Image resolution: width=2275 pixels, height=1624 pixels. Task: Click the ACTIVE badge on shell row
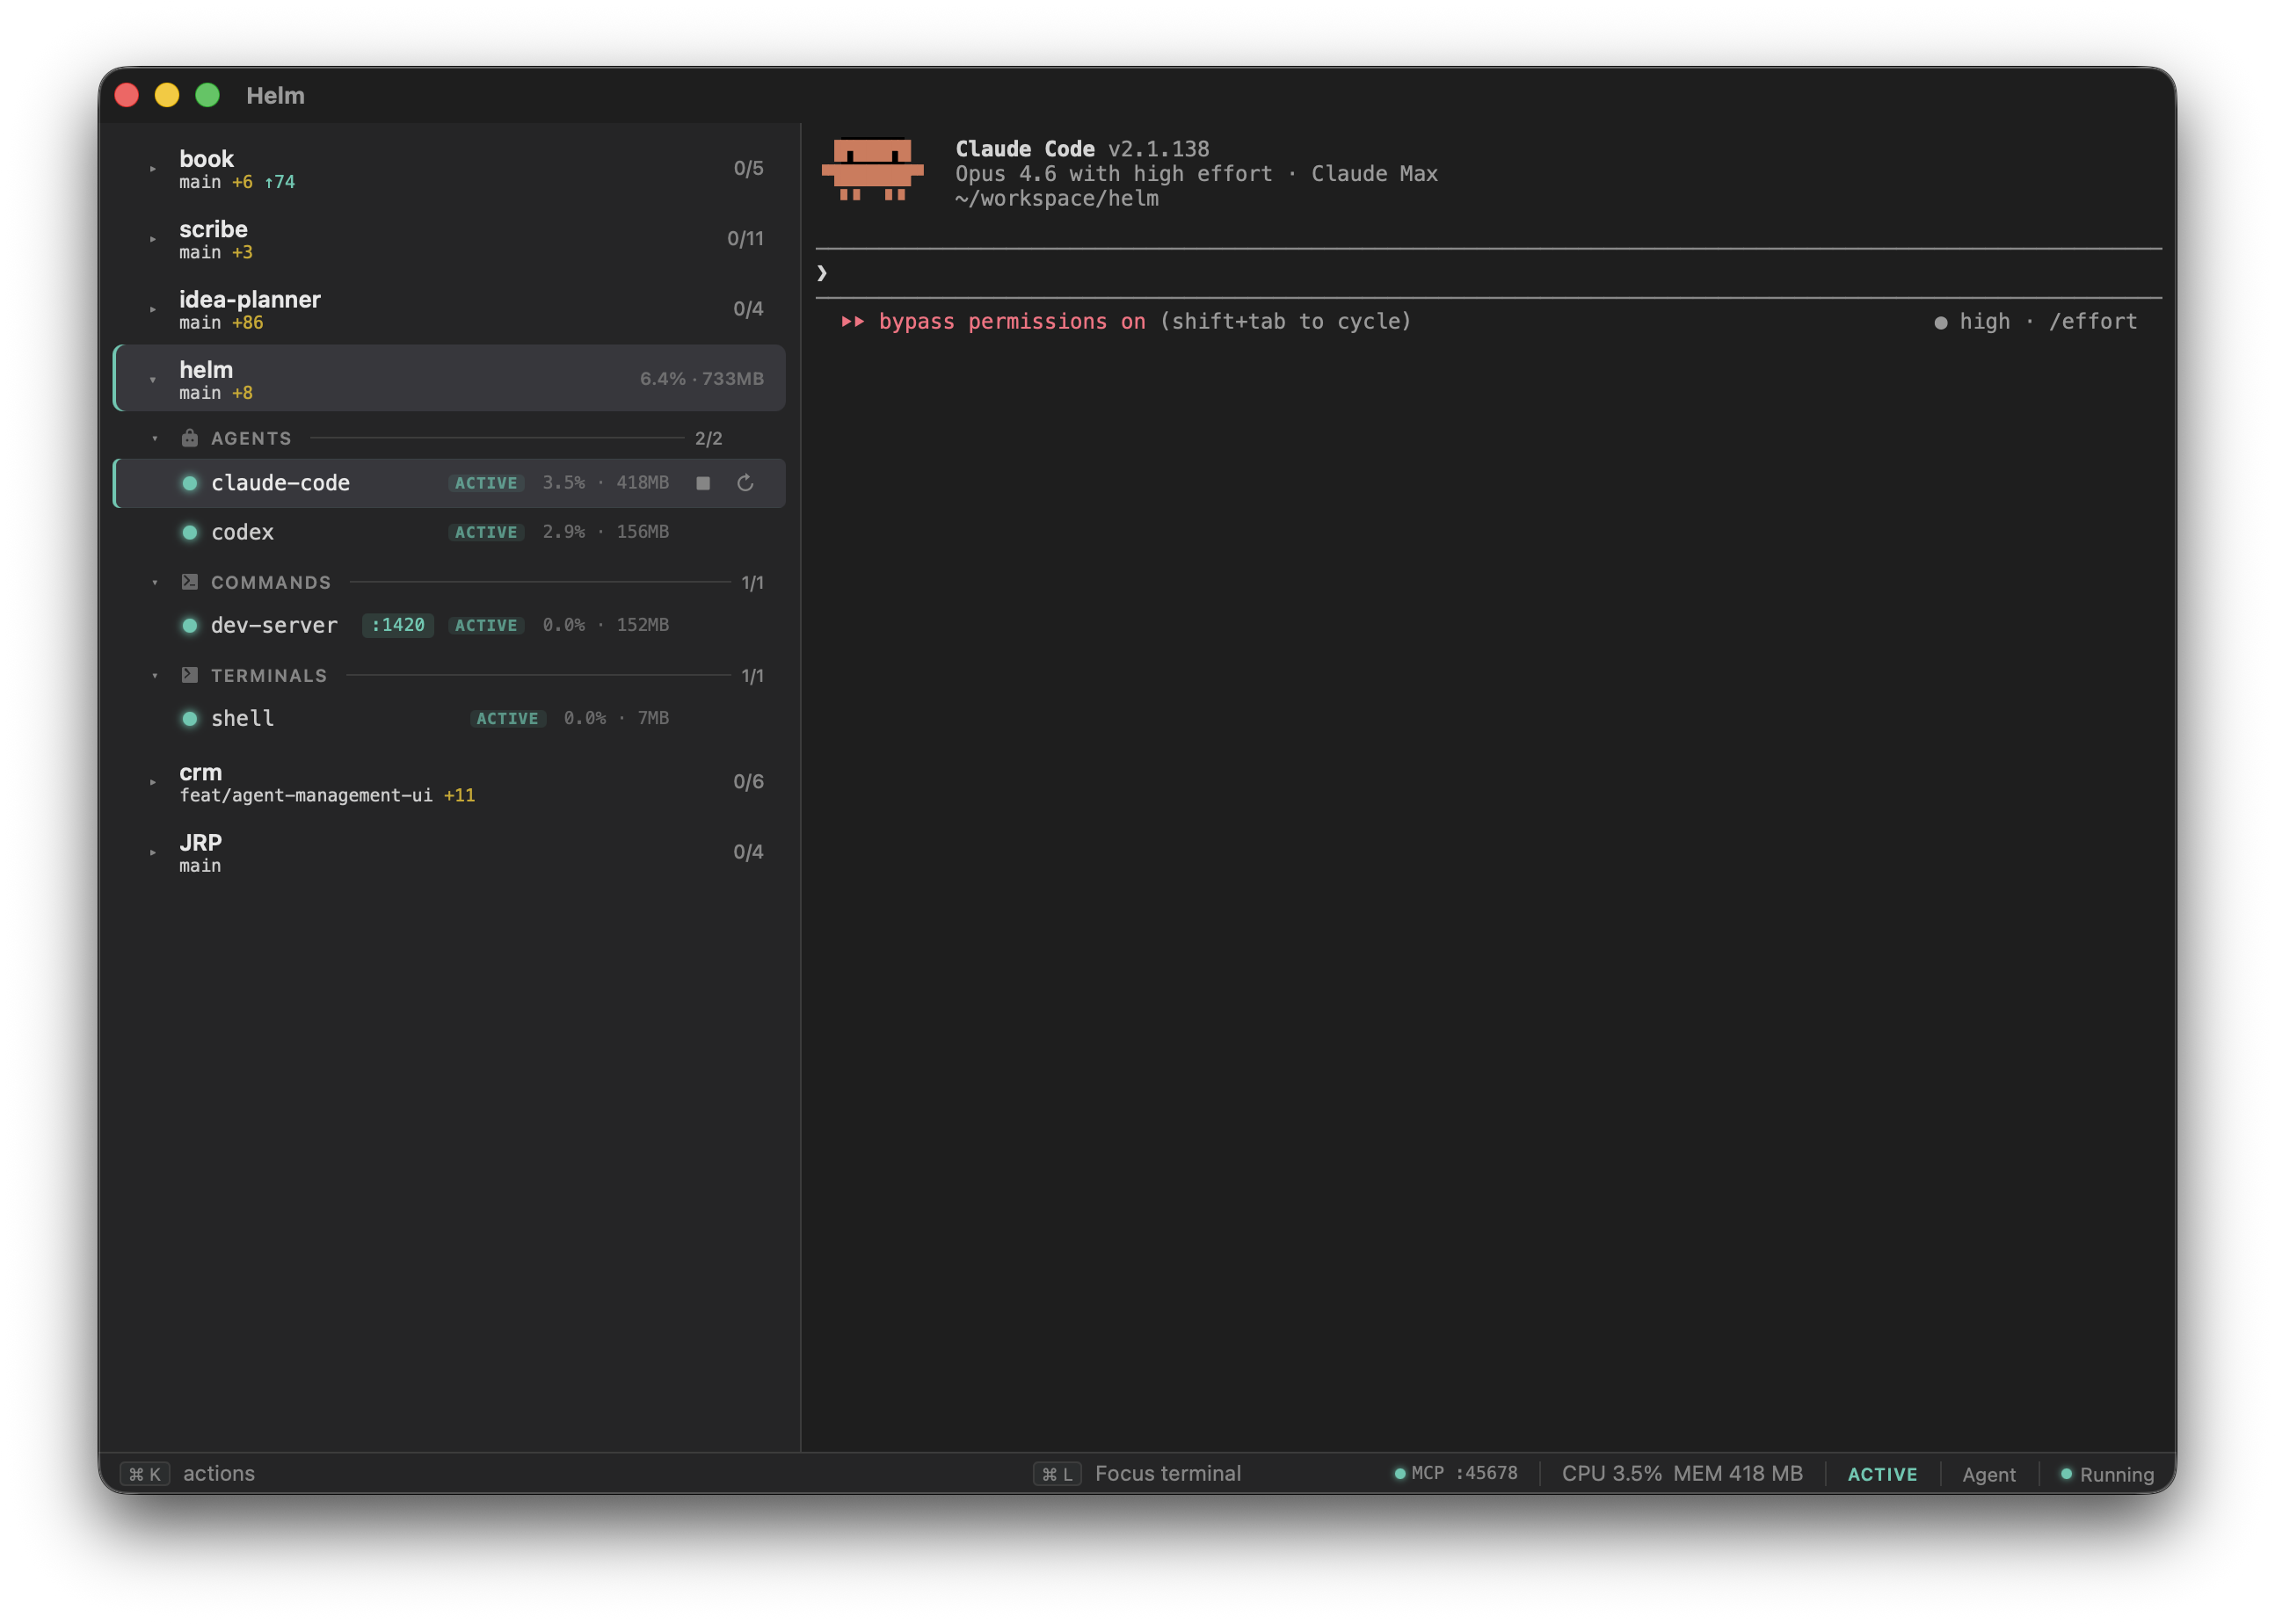(507, 718)
